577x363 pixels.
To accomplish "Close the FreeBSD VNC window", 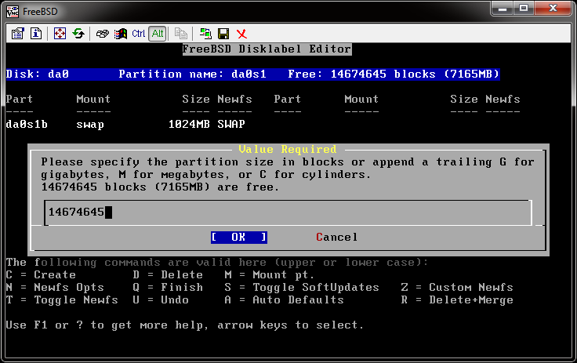I will click(553, 8).
